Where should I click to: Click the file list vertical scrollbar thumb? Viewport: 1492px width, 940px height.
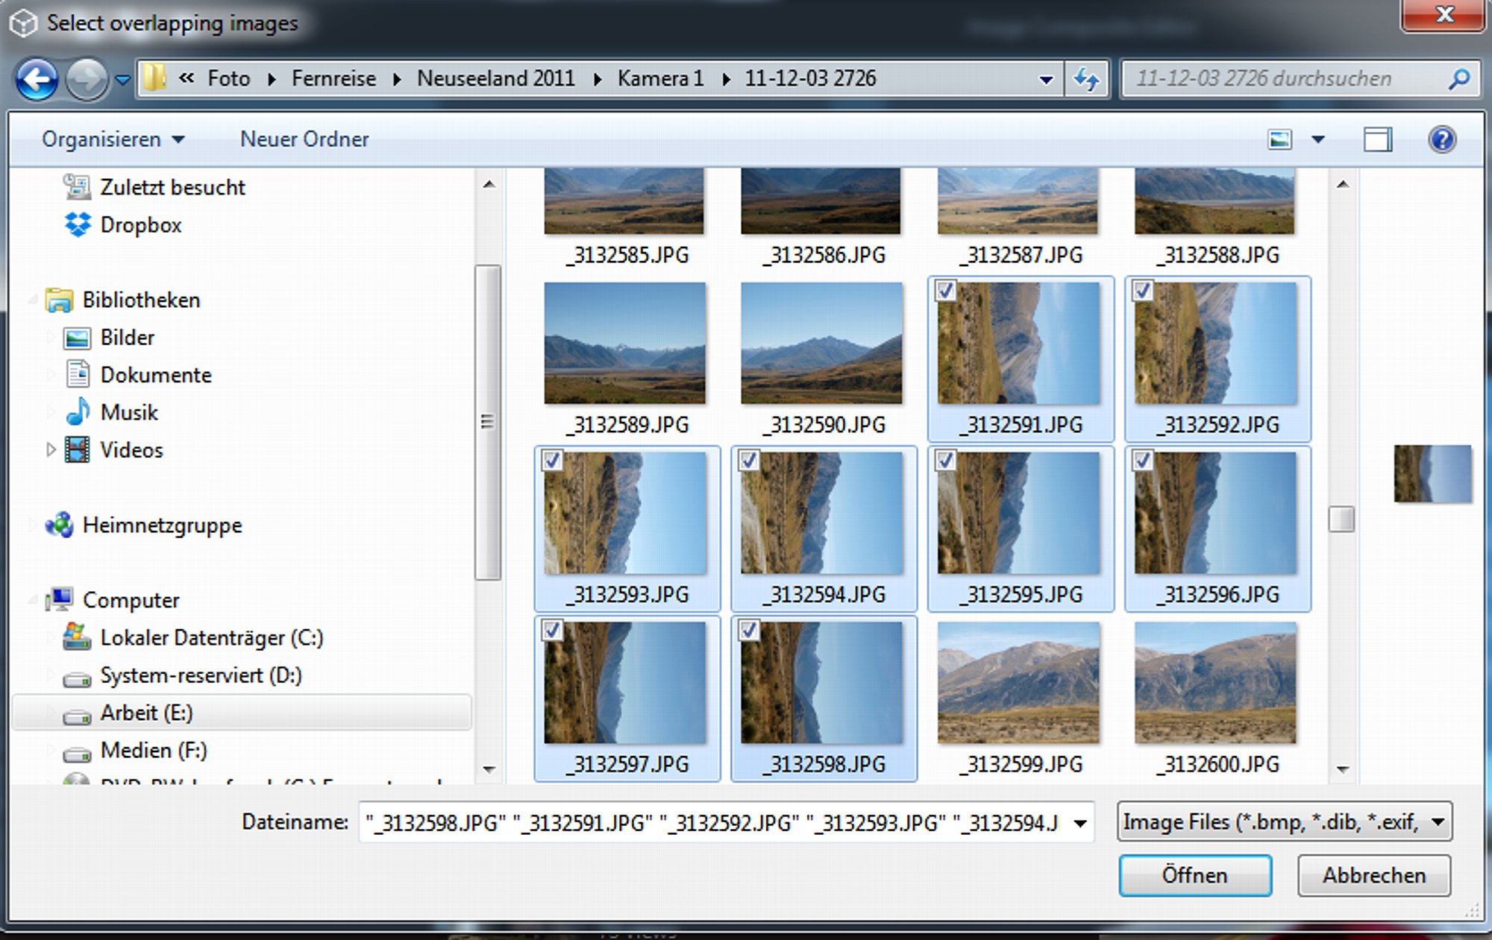1341,519
